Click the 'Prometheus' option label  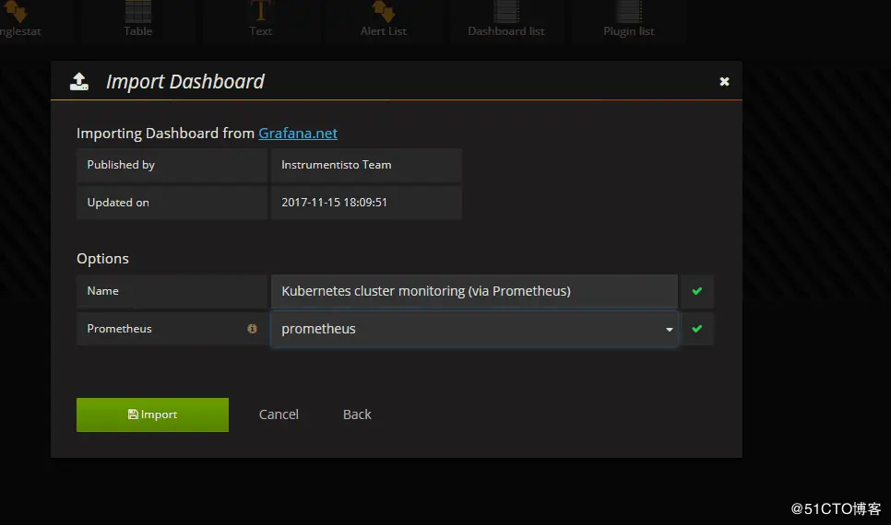(x=119, y=329)
